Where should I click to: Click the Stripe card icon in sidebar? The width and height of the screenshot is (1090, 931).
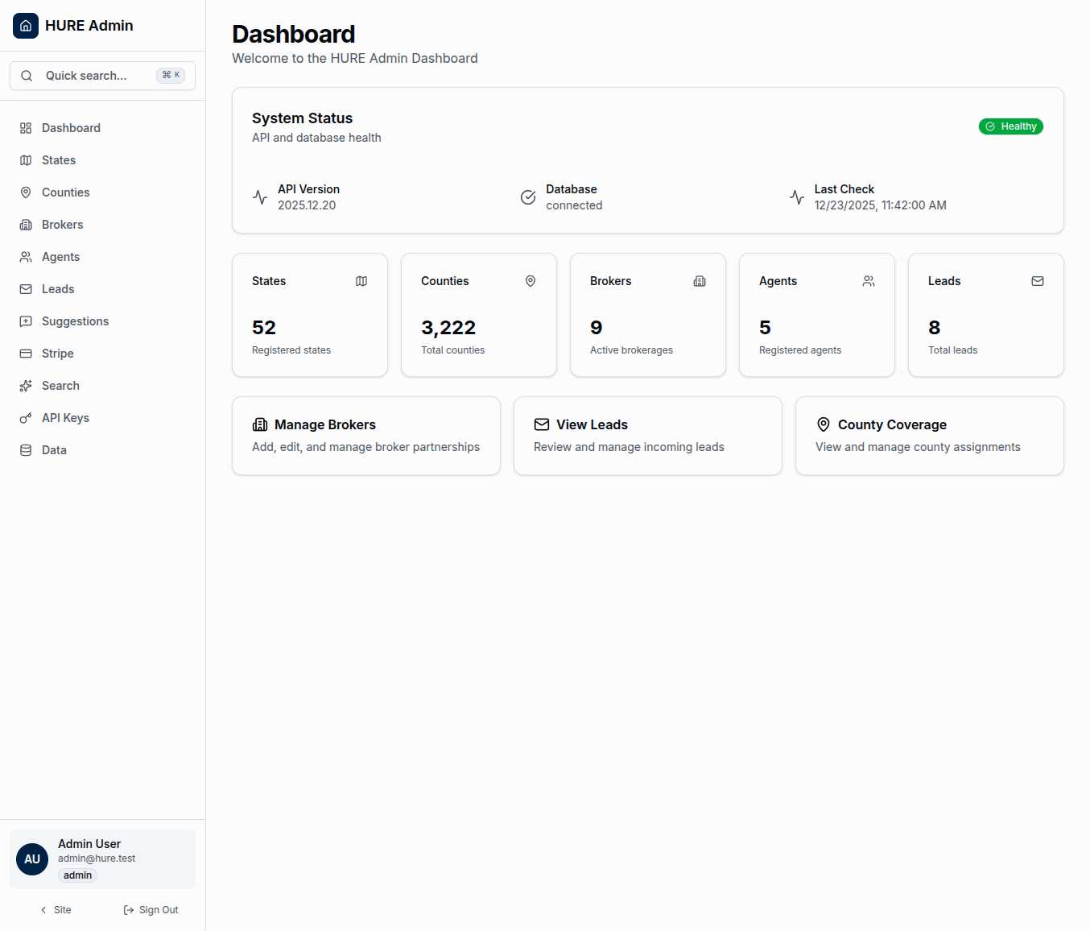pos(25,354)
